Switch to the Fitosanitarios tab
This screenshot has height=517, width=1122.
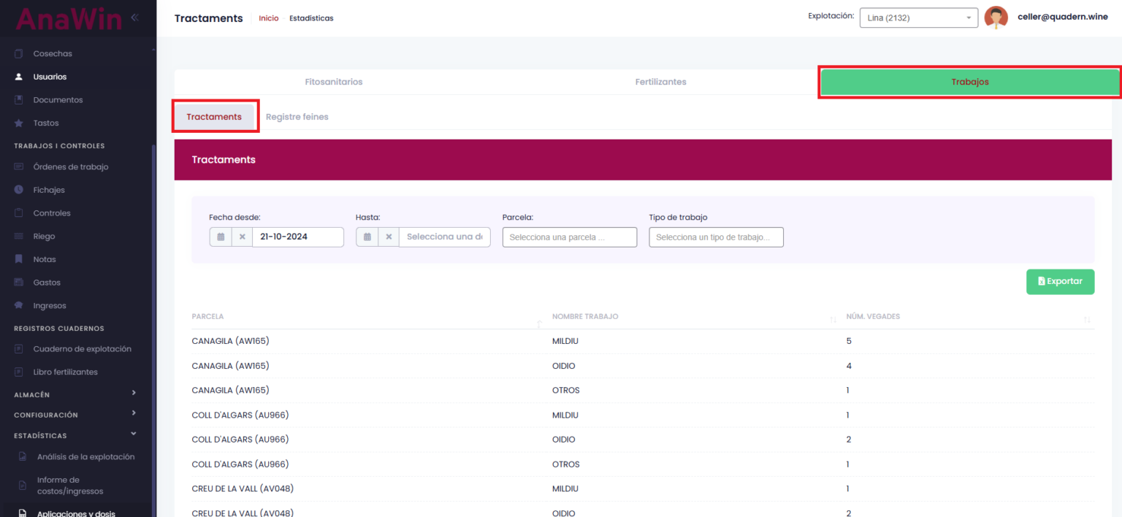333,82
